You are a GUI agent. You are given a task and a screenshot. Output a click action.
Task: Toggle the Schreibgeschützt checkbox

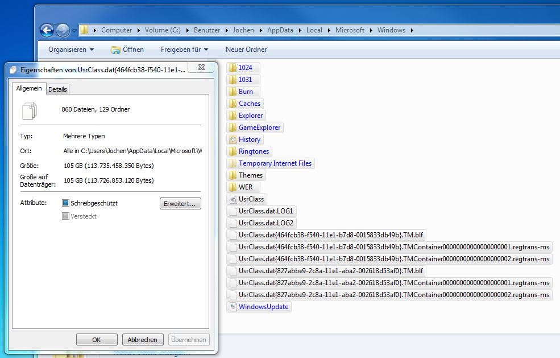(x=65, y=203)
